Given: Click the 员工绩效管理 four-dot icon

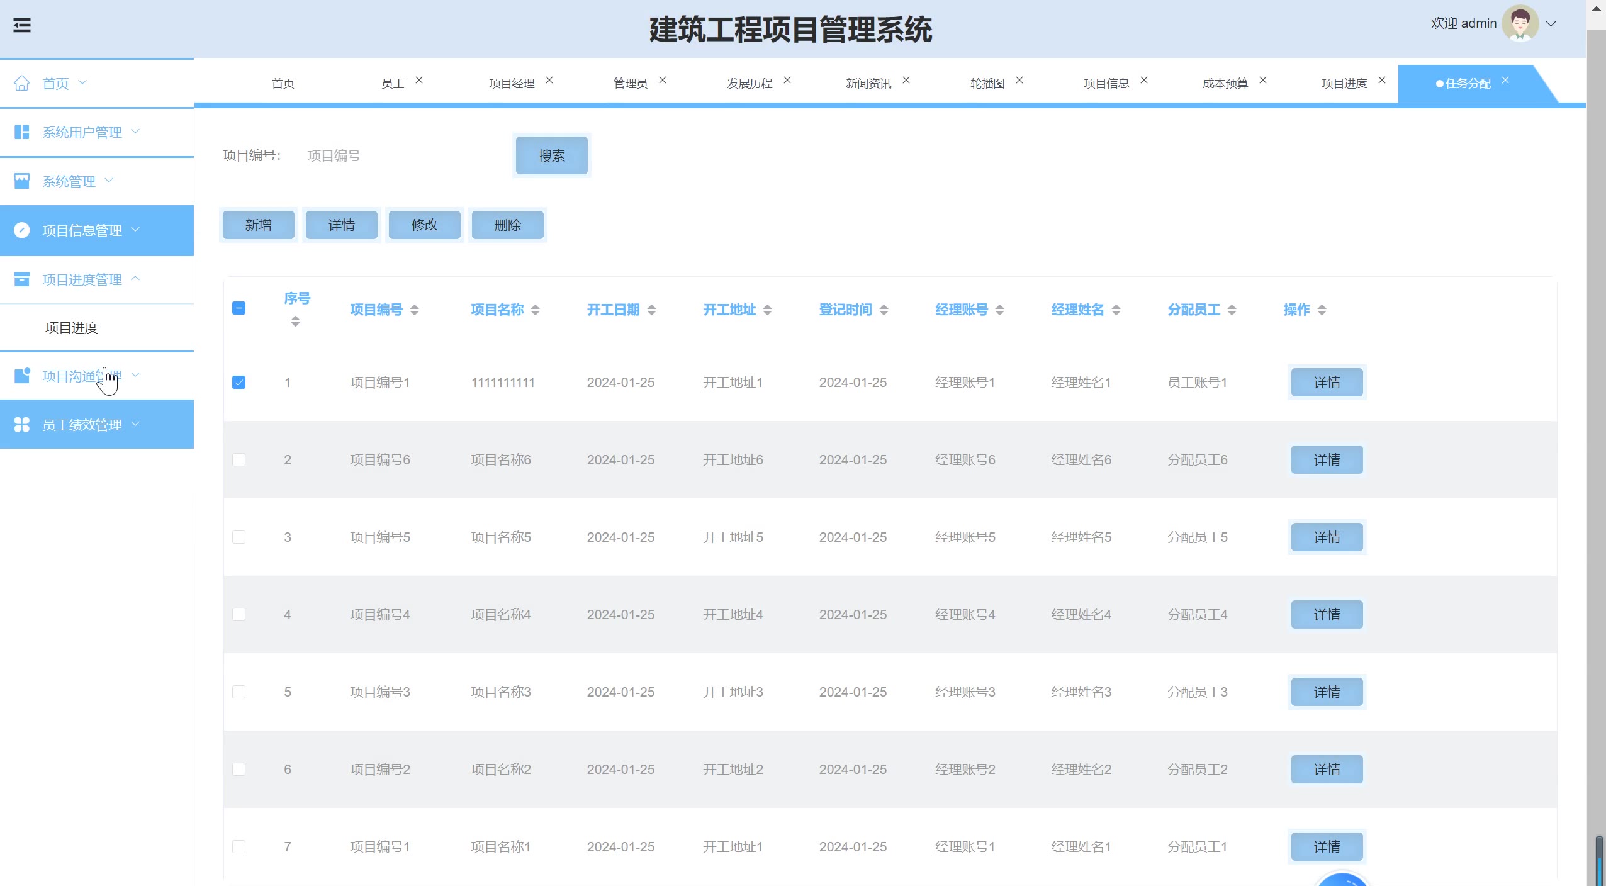Looking at the screenshot, I should click(21, 425).
